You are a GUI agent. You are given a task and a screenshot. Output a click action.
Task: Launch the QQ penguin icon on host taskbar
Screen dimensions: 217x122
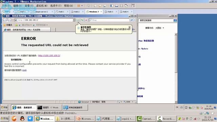22,119
